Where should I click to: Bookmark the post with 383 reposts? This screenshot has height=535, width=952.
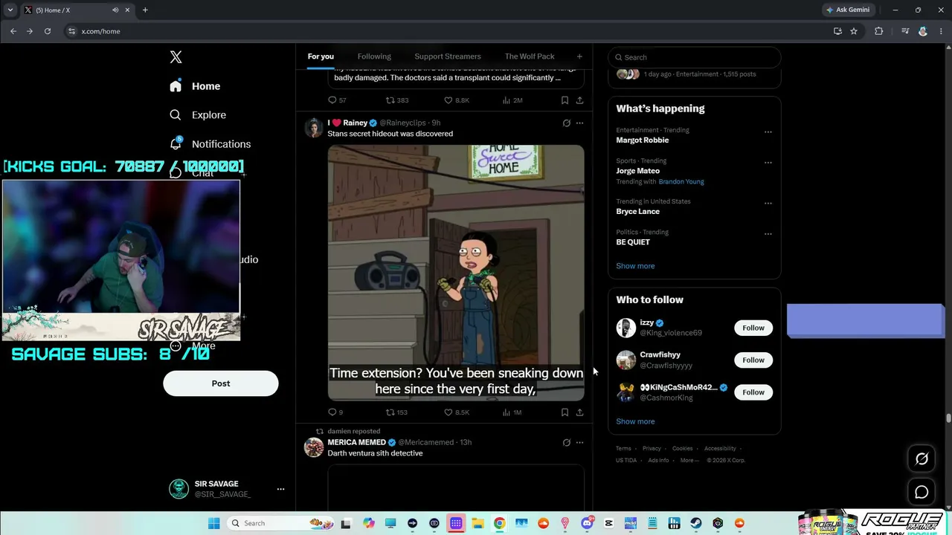click(565, 100)
